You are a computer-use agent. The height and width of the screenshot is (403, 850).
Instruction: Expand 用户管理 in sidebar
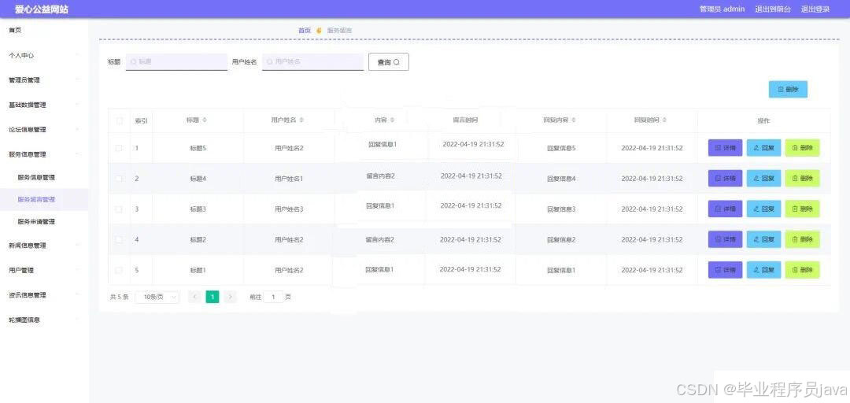[44, 270]
